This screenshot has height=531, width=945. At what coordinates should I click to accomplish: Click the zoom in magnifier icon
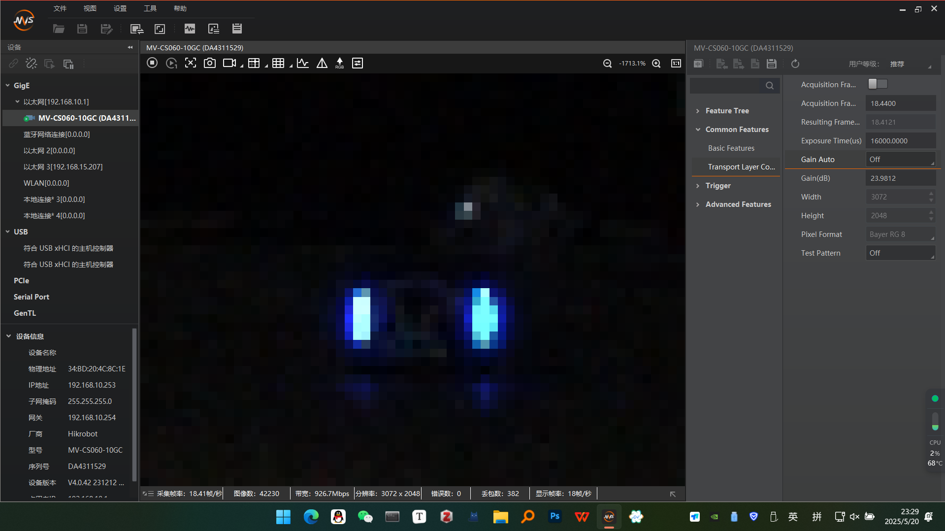(656, 64)
